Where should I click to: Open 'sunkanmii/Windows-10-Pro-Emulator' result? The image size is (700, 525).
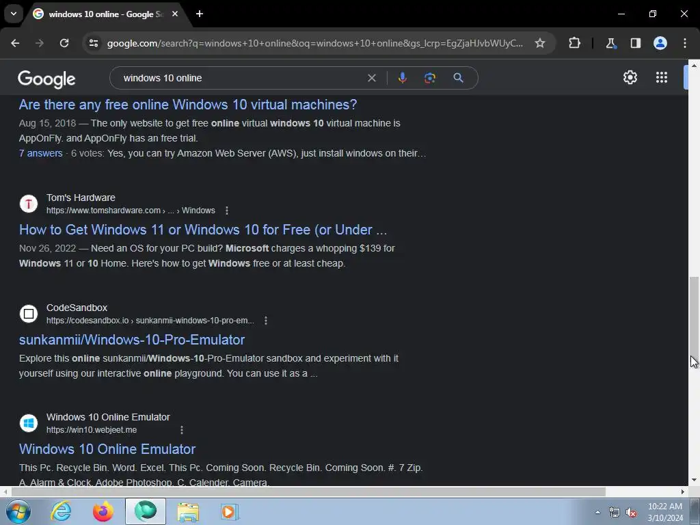click(132, 340)
